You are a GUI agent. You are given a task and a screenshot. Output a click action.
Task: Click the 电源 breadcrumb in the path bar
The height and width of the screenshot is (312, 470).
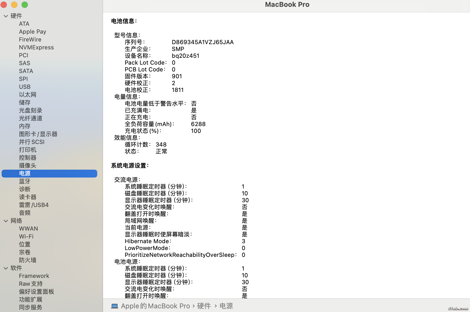pos(226,306)
